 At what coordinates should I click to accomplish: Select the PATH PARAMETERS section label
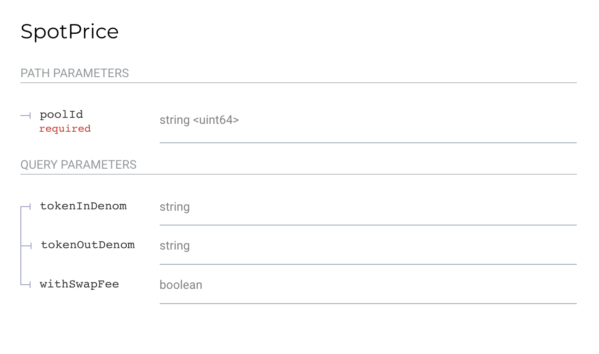75,73
